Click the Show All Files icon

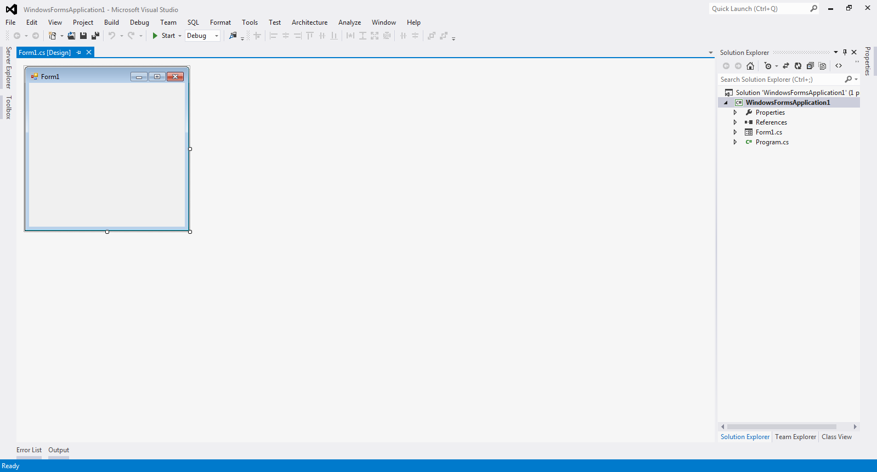point(822,66)
